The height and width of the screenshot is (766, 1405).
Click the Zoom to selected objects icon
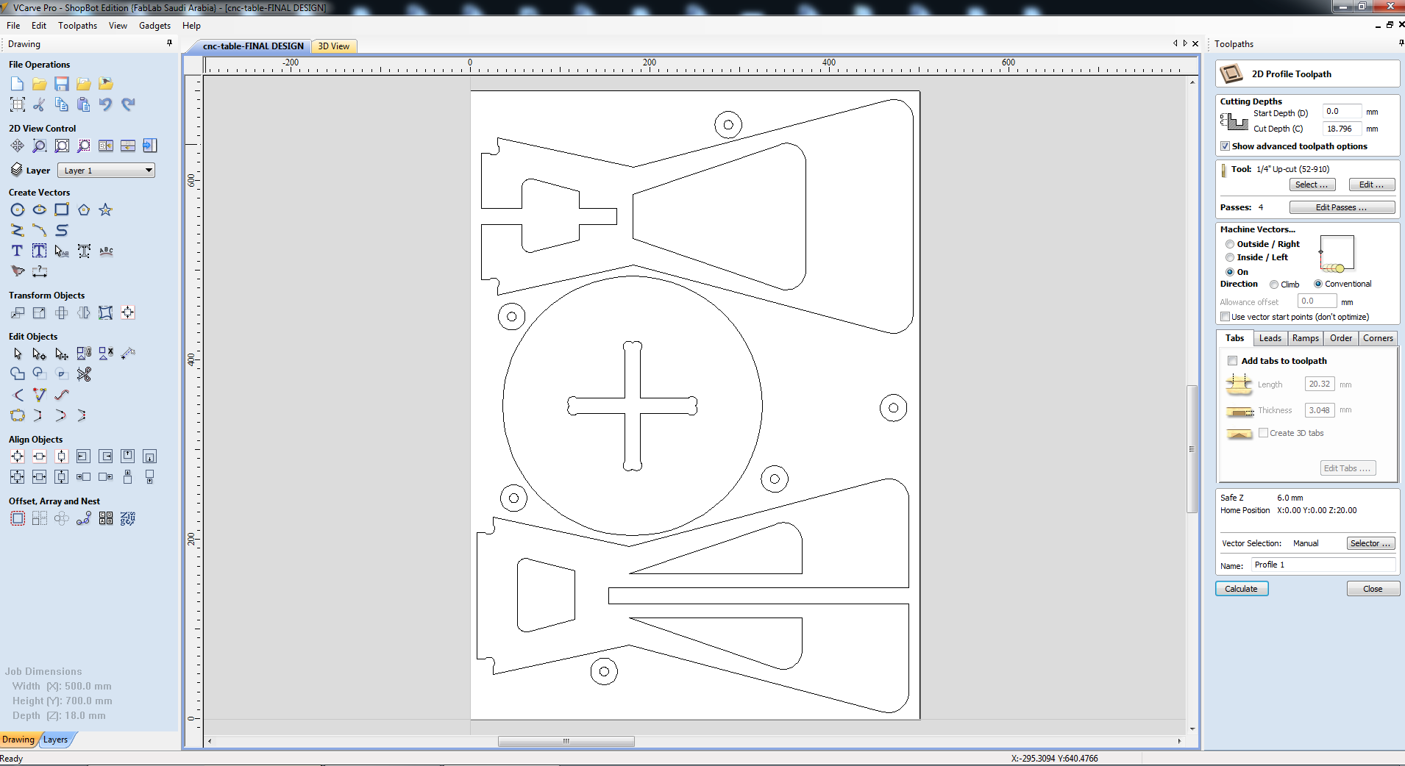(x=84, y=146)
